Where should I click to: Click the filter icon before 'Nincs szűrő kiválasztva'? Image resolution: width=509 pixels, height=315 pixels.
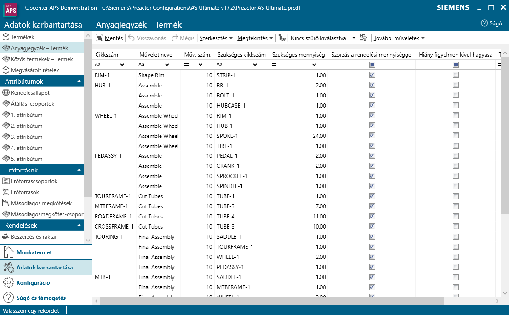[282, 38]
